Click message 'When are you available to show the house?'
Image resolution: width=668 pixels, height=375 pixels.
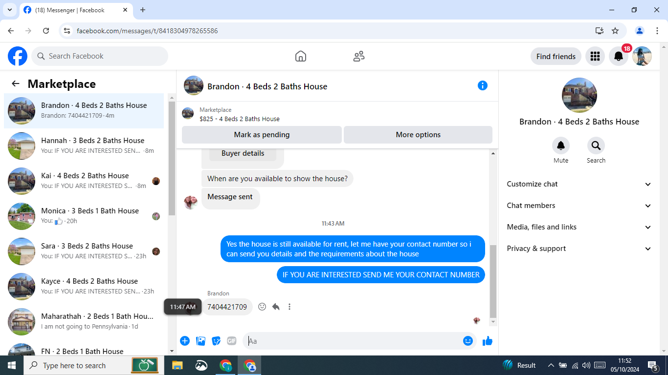coord(277,179)
